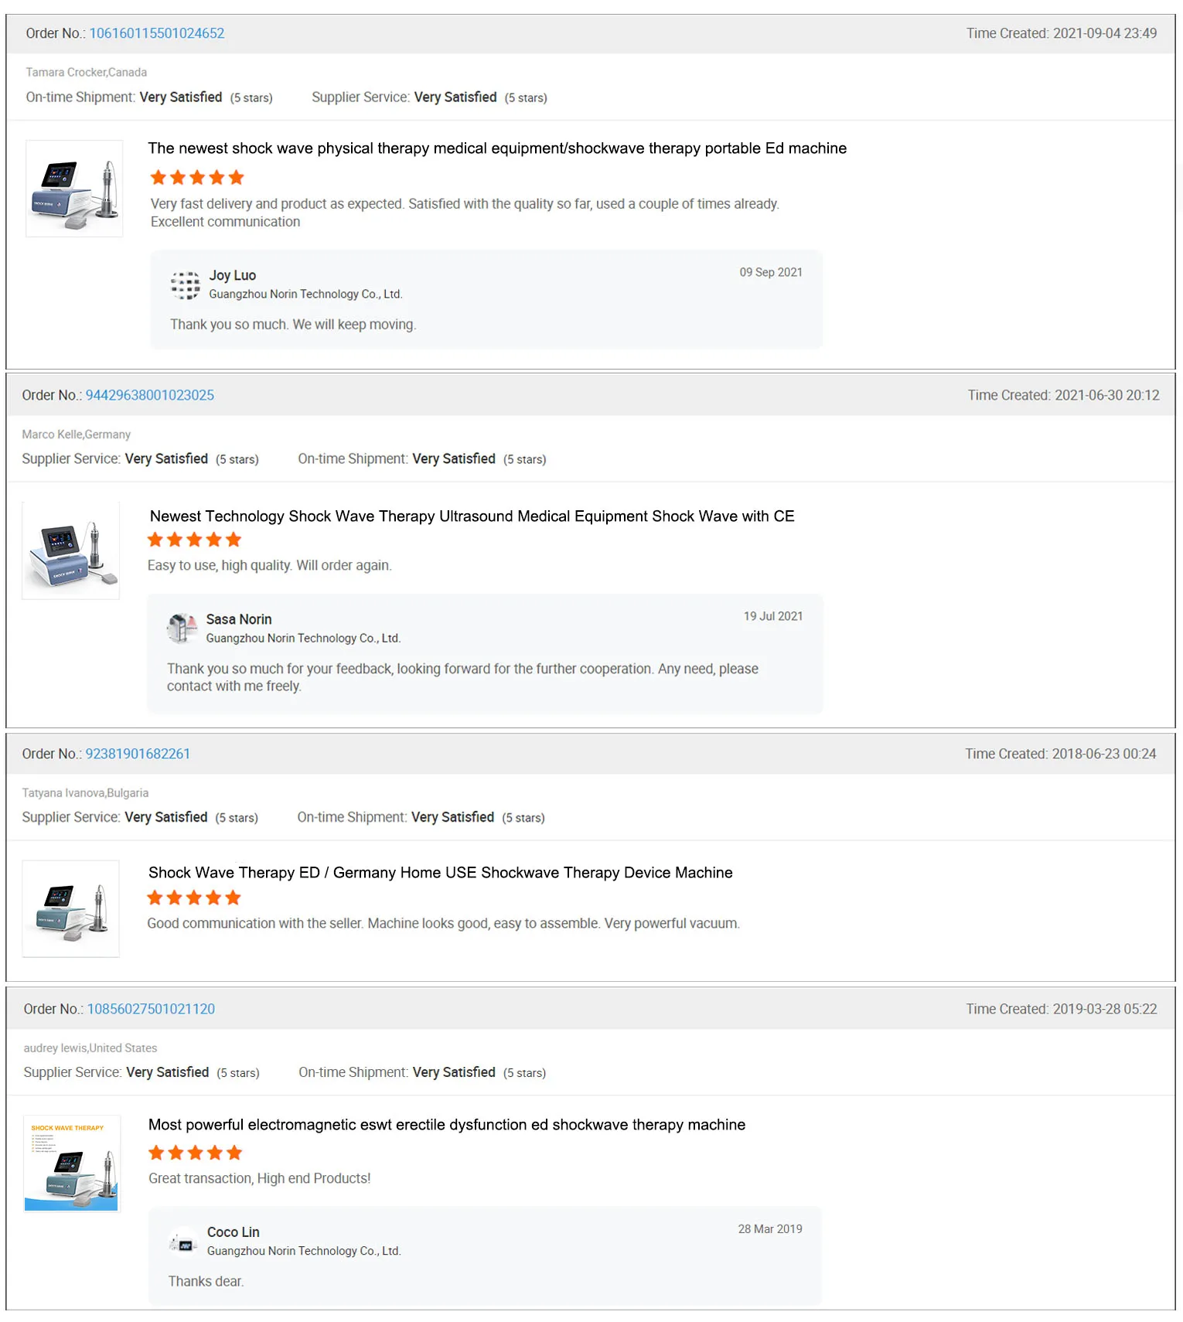The height and width of the screenshot is (1322, 1183).
Task: Click star rating on Marco Kelle's review
Action: pyautogui.click(x=195, y=540)
